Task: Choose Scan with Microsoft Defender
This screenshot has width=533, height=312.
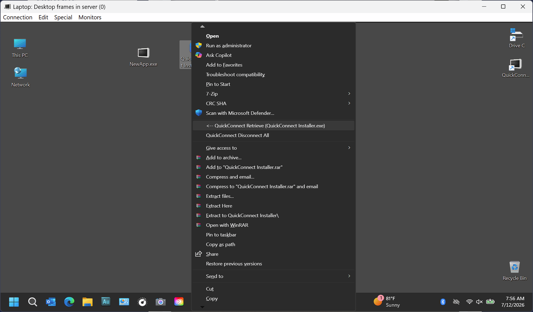Action: coord(273,113)
